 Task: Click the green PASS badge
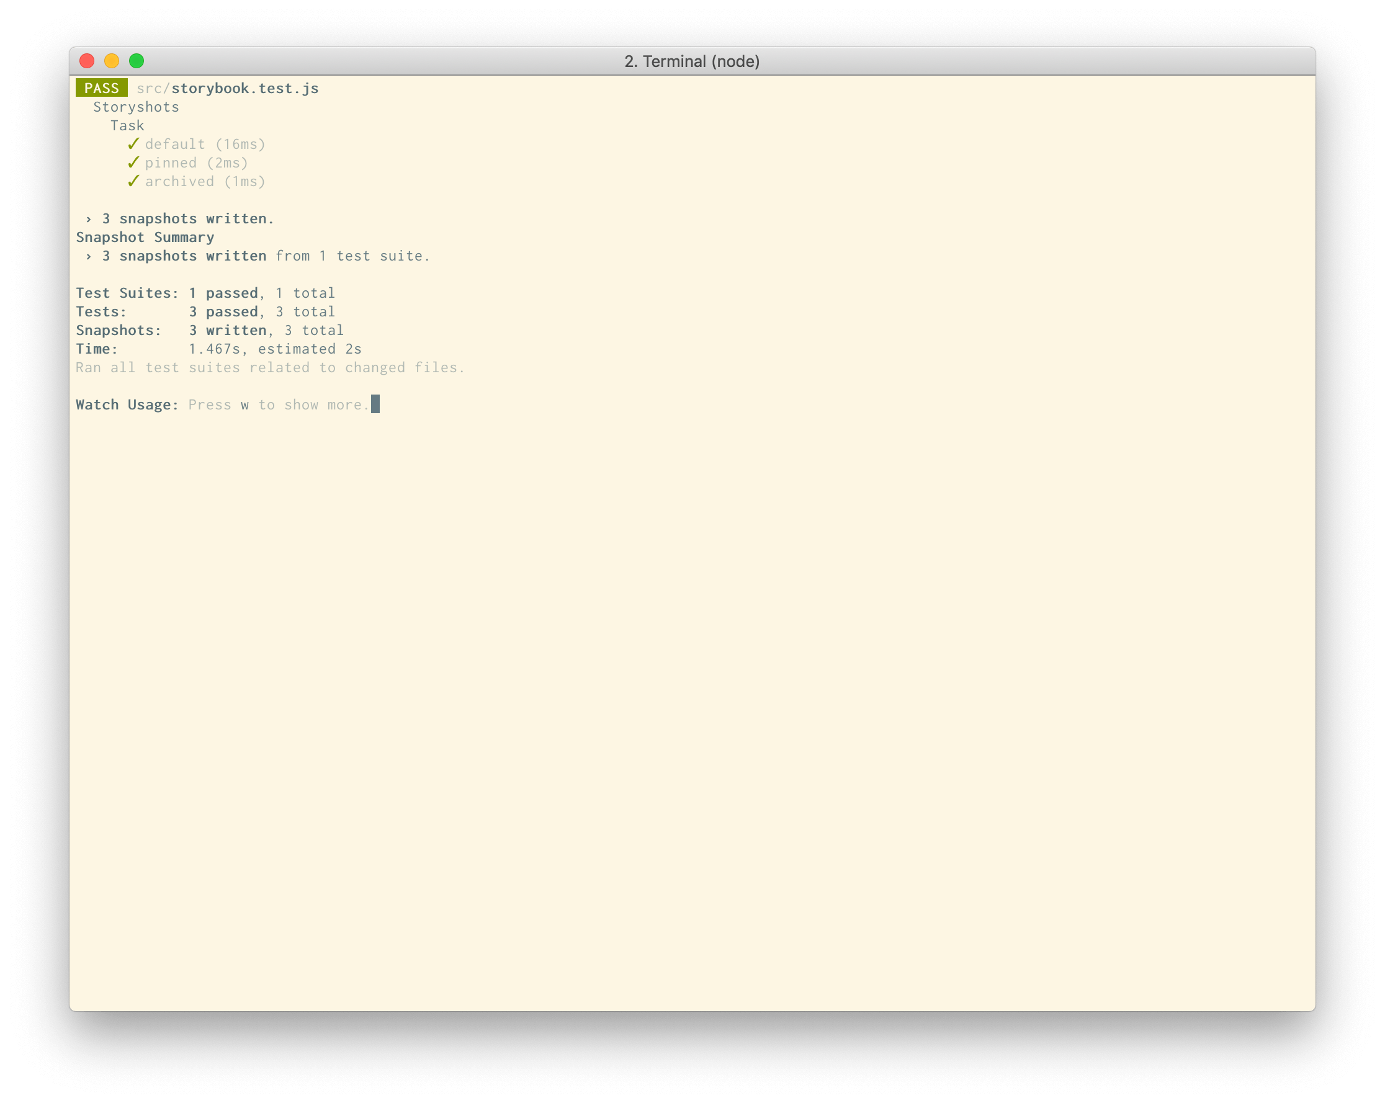[101, 88]
